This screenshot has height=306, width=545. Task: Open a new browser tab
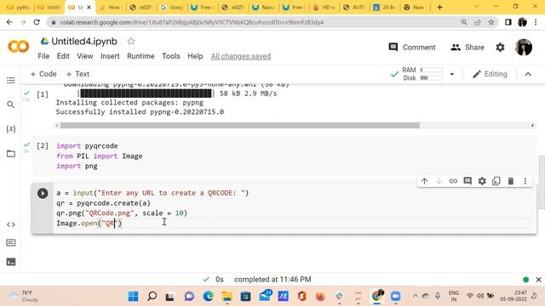pyautogui.click(x=439, y=7)
